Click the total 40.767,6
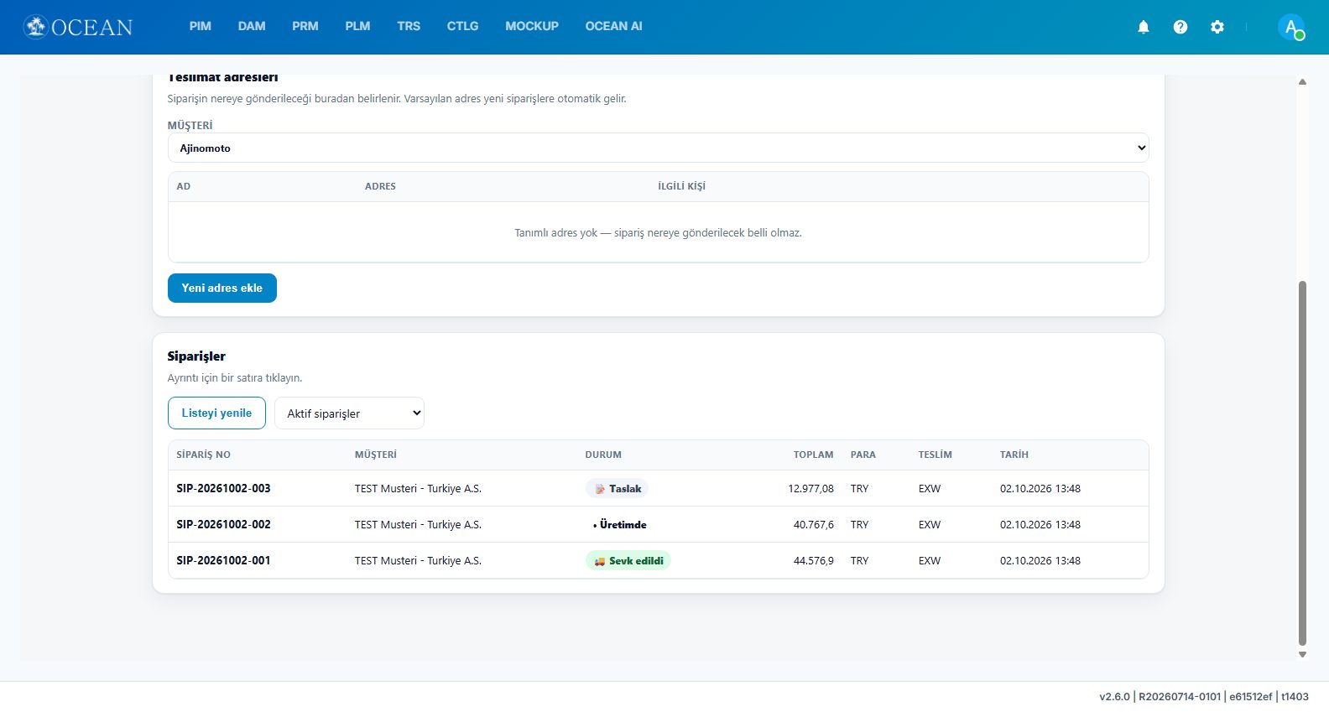The height and width of the screenshot is (712, 1329). (814, 524)
